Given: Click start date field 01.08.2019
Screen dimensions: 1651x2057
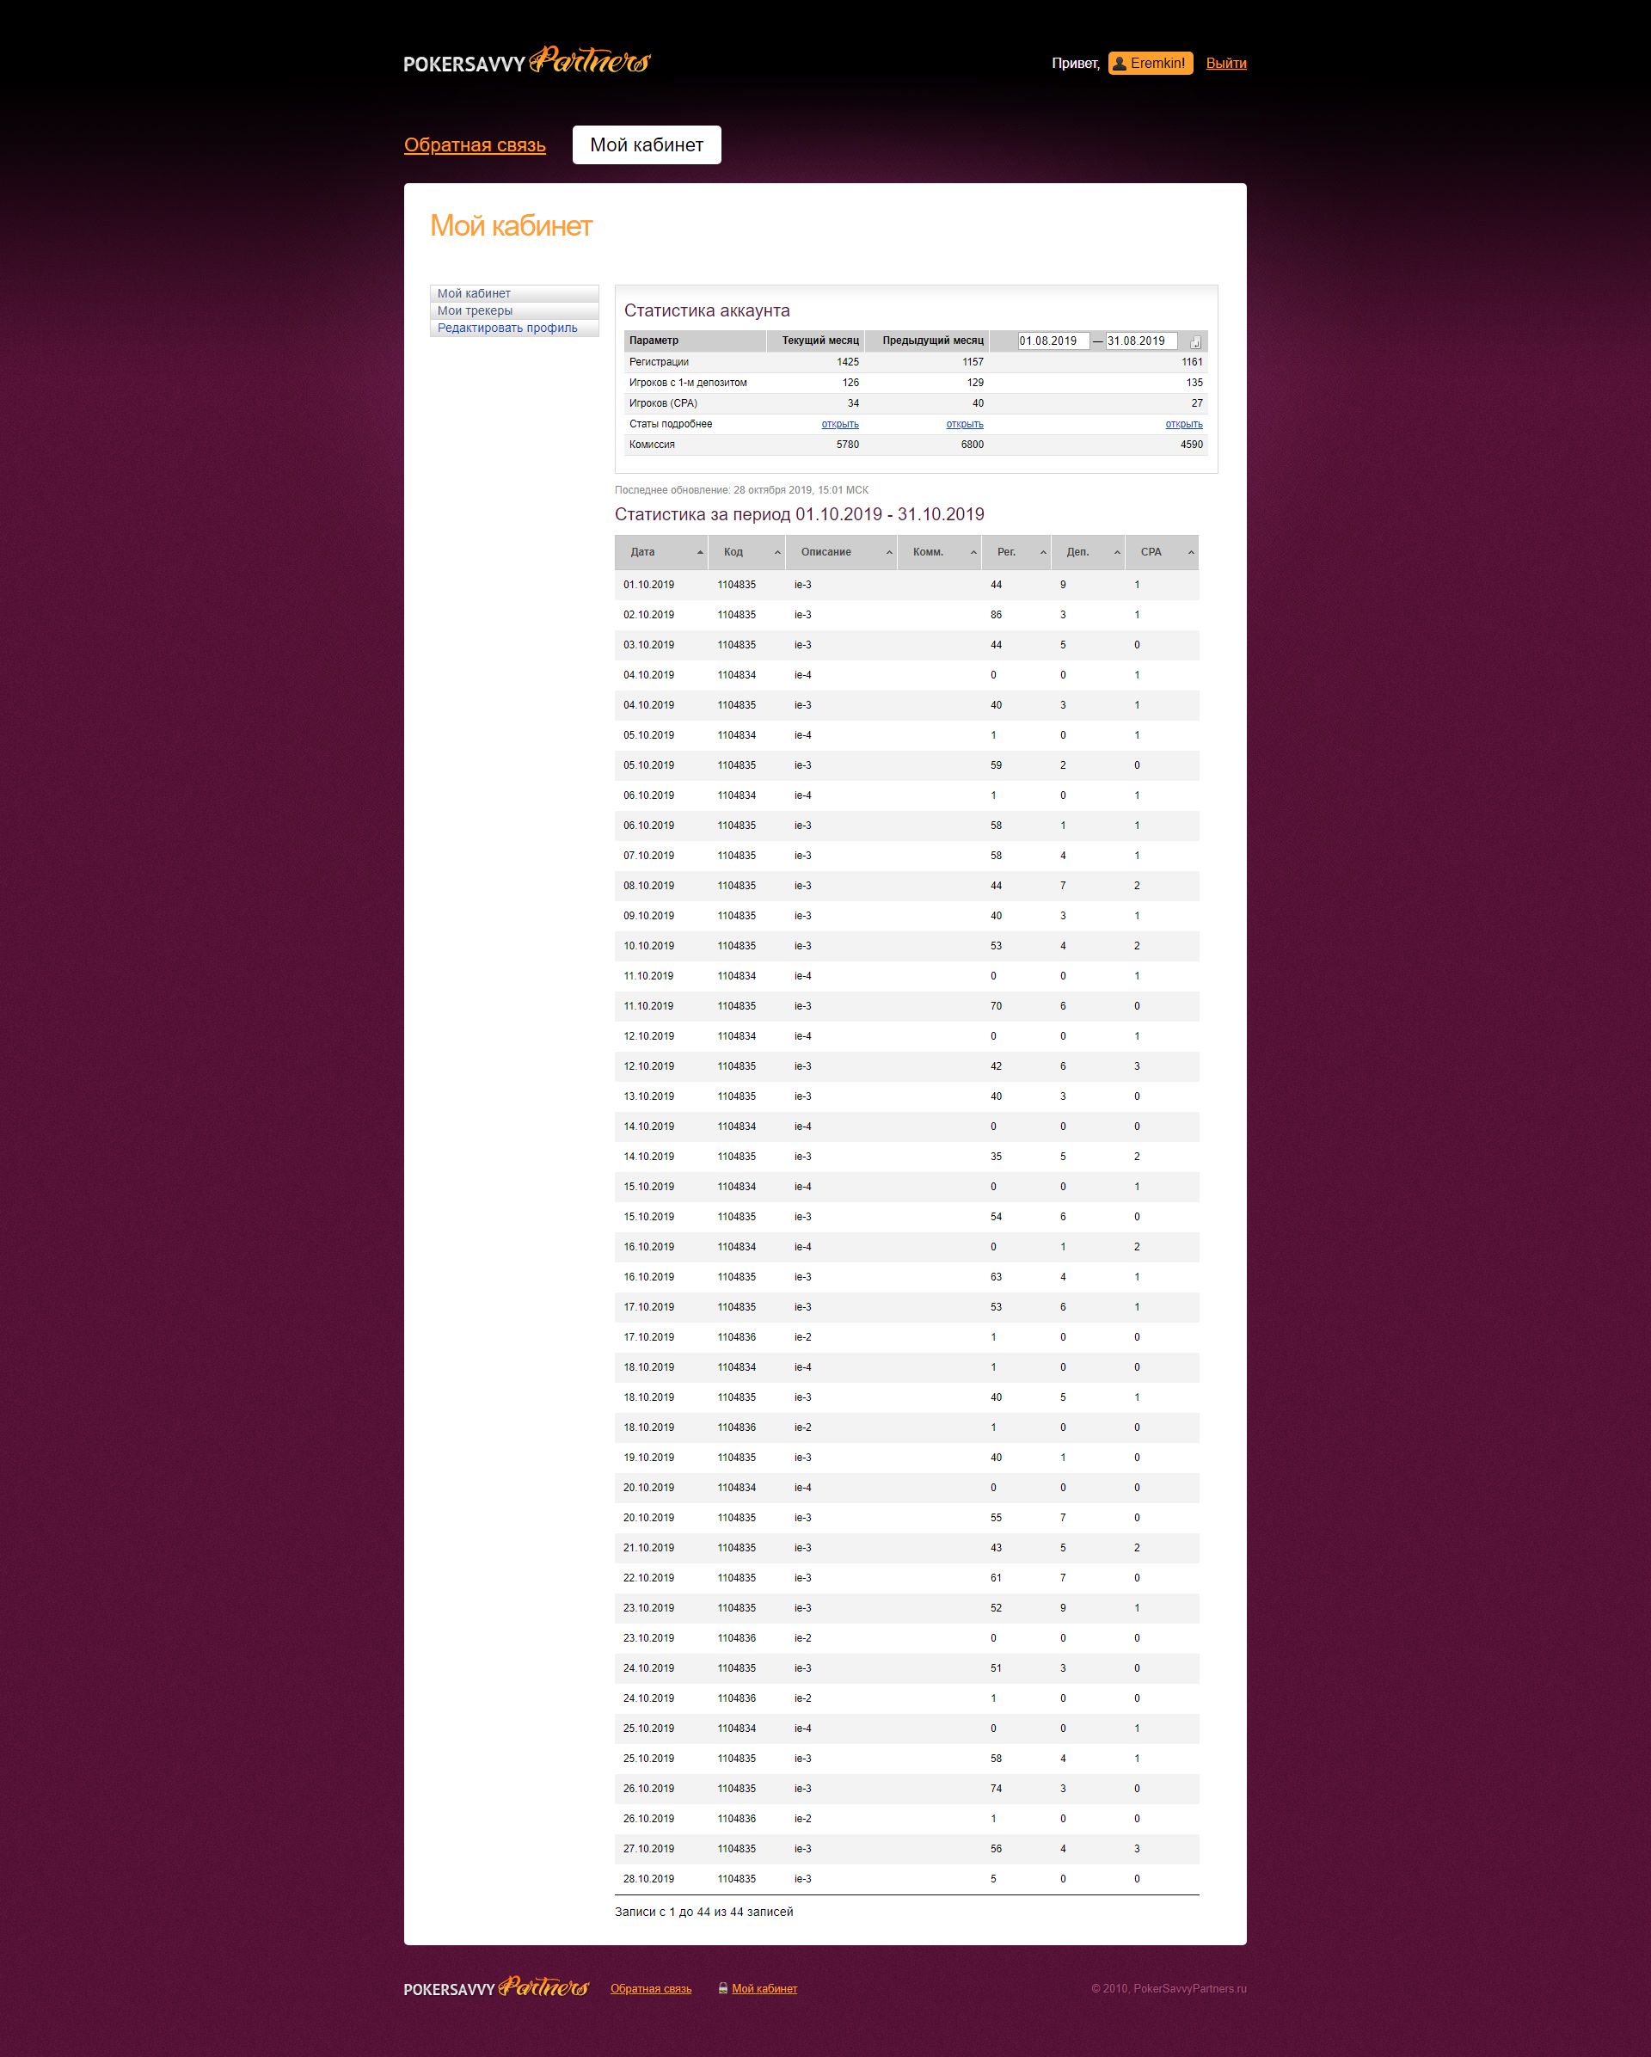Looking at the screenshot, I should click(x=1052, y=341).
